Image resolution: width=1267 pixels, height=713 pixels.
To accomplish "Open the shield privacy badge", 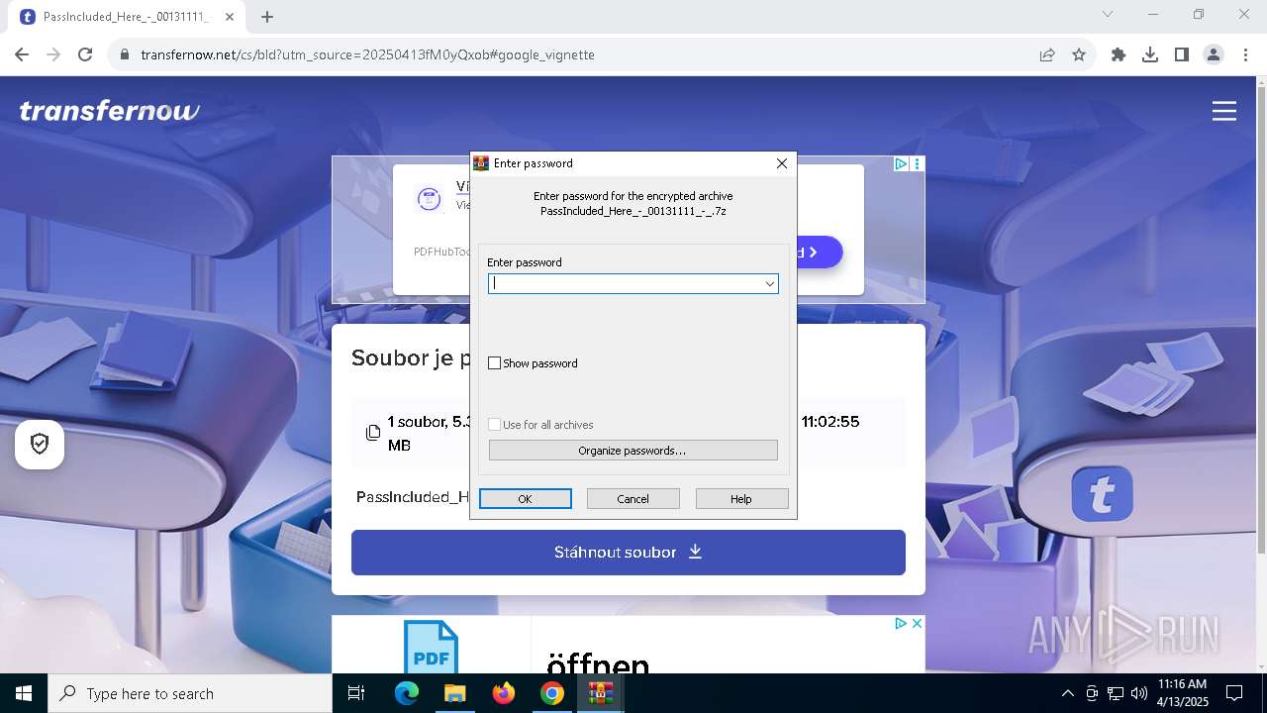I will [40, 445].
